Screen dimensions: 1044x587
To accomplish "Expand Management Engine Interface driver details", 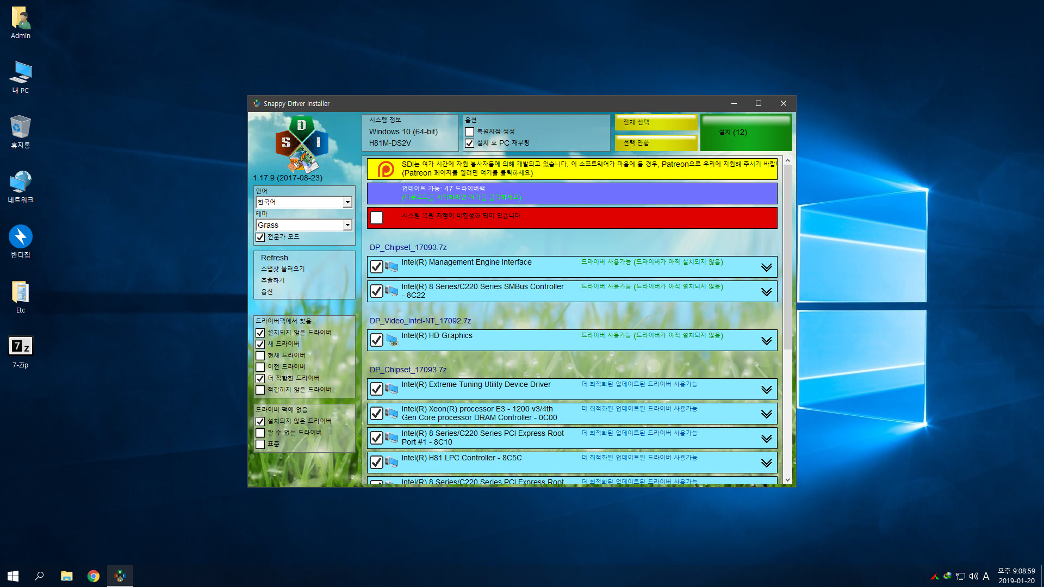I will (x=767, y=267).
